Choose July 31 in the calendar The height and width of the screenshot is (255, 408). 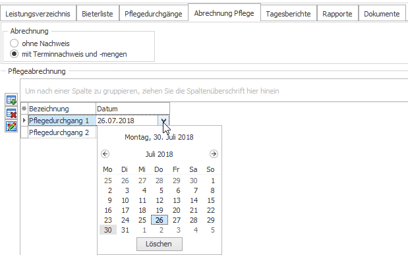coord(125,230)
